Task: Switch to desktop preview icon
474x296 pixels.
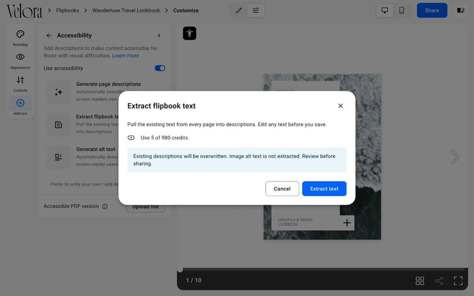Action: click(384, 11)
